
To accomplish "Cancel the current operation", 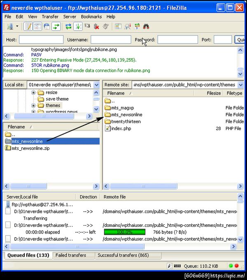I will pyautogui.click(x=87, y=26).
